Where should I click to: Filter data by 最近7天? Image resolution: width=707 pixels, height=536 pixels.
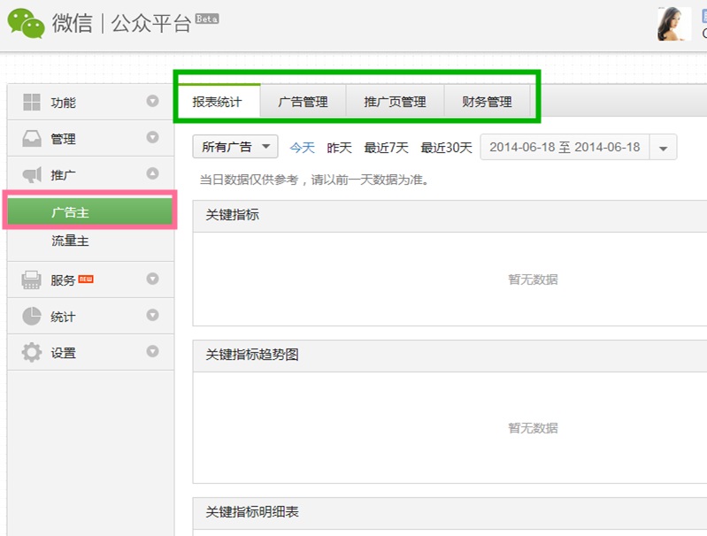[386, 148]
